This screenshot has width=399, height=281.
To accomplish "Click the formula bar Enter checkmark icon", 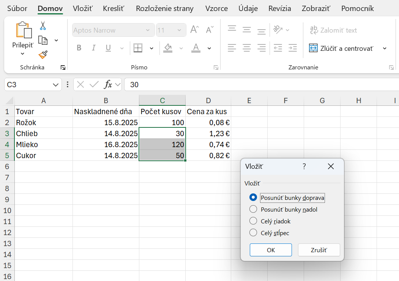I will (x=94, y=84).
